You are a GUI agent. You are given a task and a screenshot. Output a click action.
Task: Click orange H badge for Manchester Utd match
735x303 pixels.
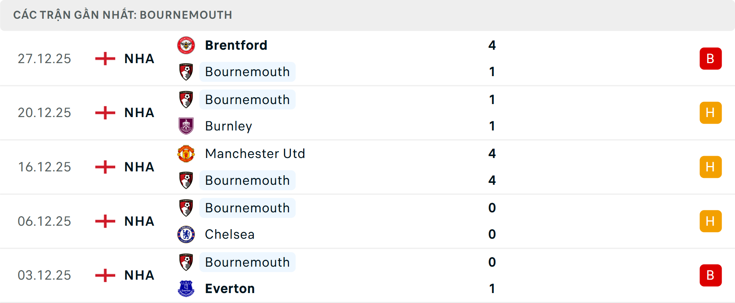tap(710, 167)
